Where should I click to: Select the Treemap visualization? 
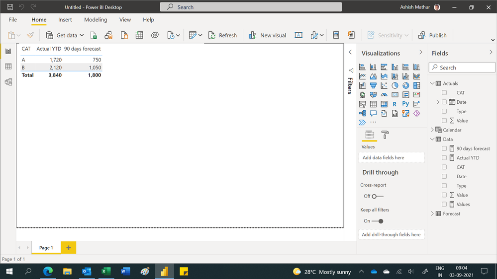(416, 85)
